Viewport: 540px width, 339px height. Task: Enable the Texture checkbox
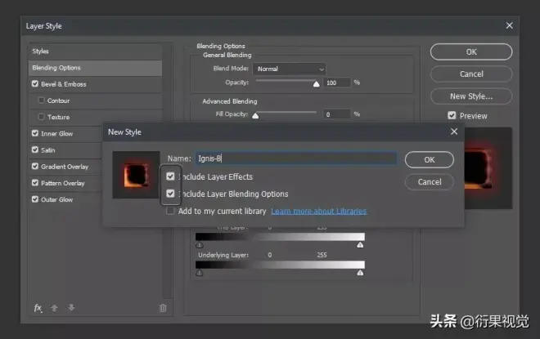click(x=42, y=117)
